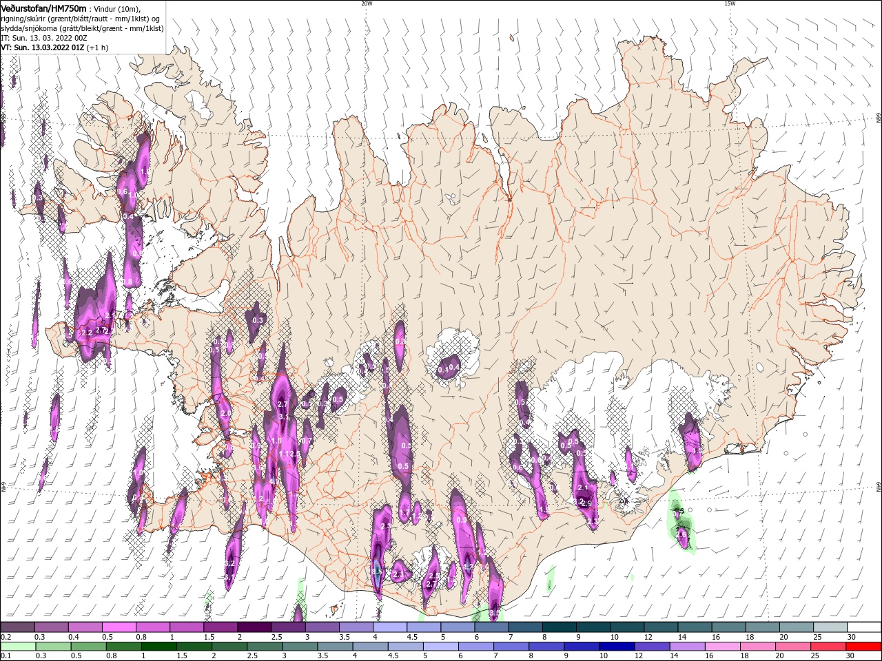Image resolution: width=882 pixels, height=661 pixels.
Task: Select the 'Vindur (10m),' caption text
Action: click(x=119, y=8)
